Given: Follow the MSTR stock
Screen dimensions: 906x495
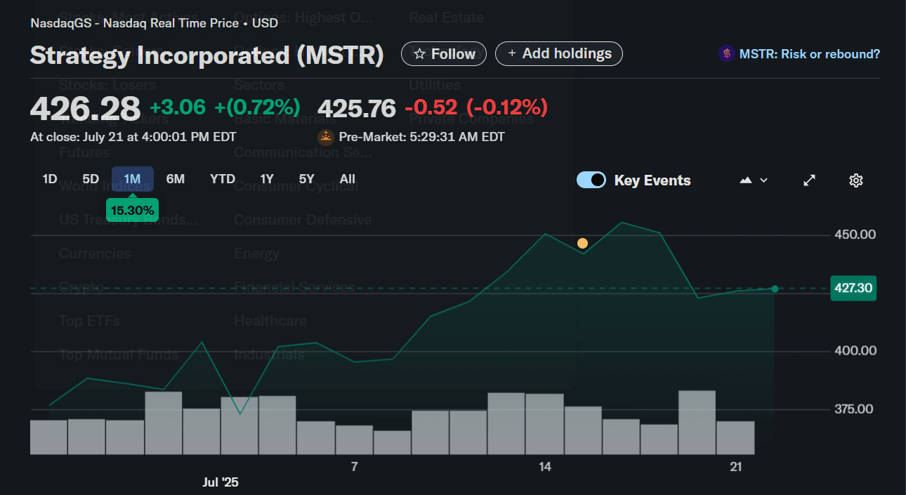Looking at the screenshot, I should tap(444, 54).
